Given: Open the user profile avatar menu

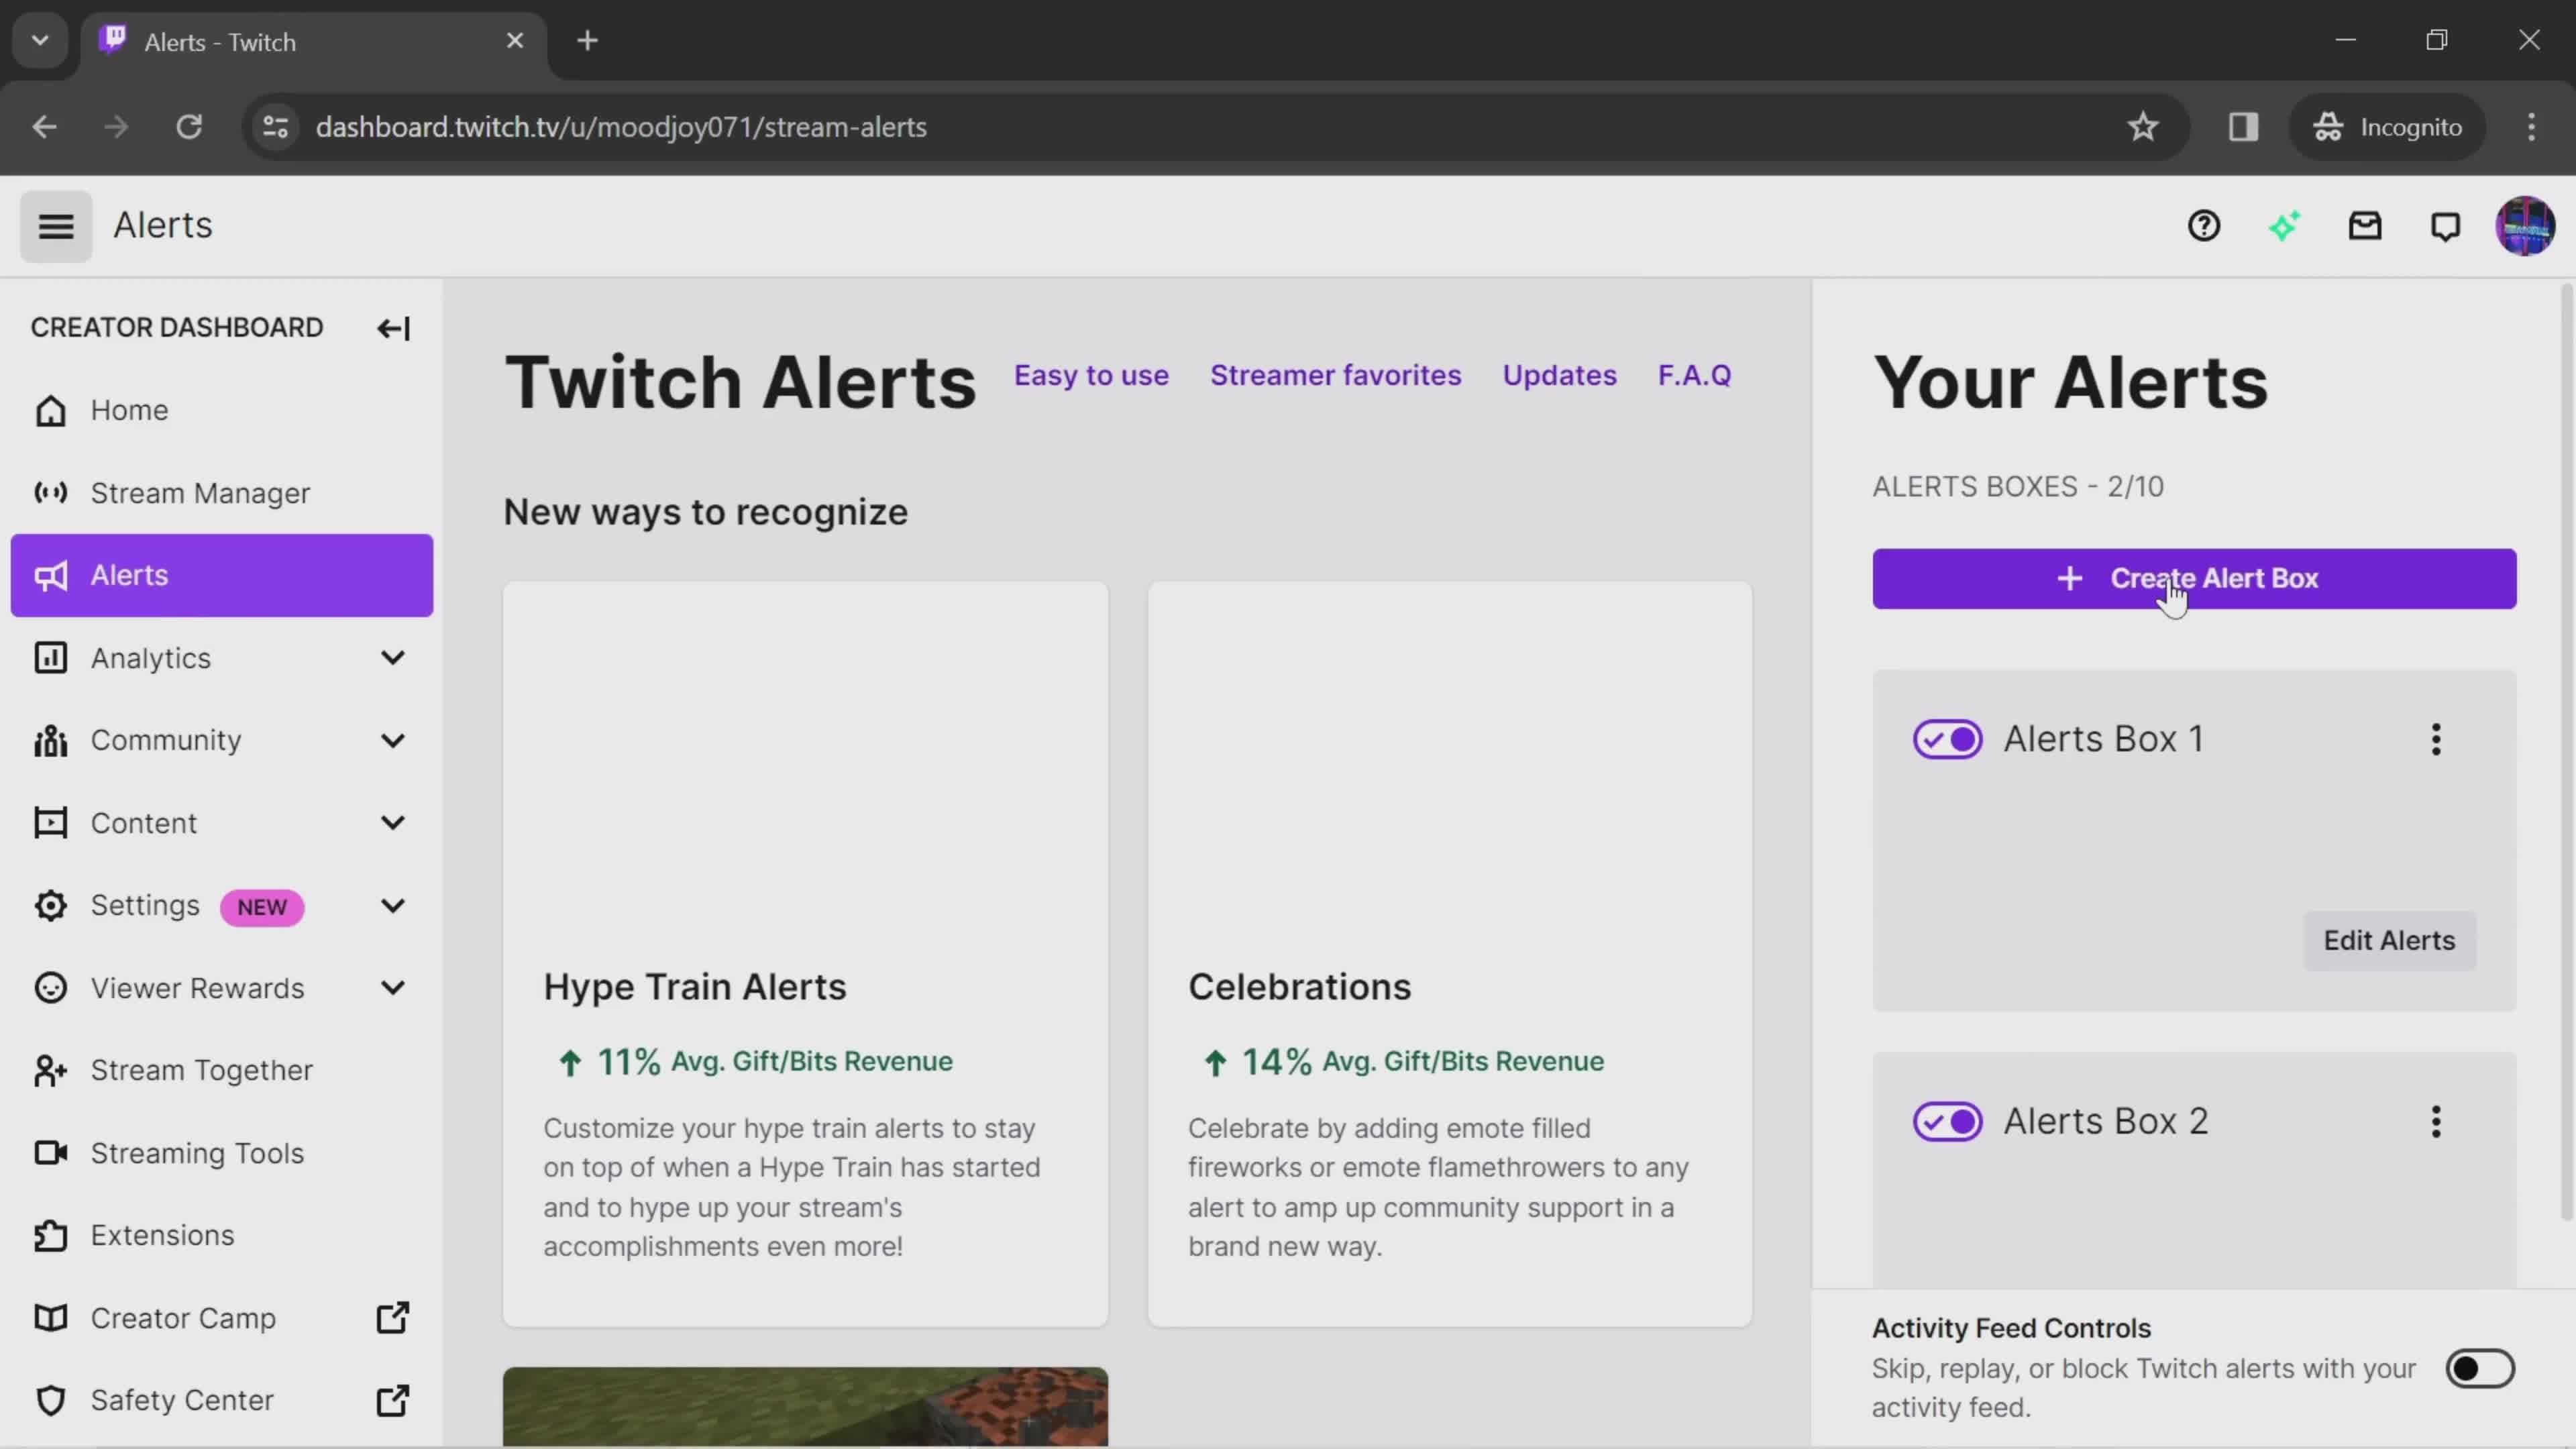Looking at the screenshot, I should click(x=2525, y=226).
